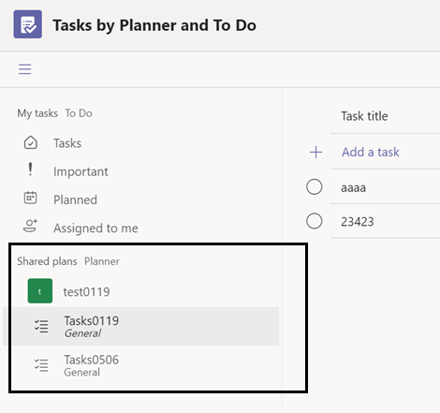Click the Tasks0119 checklist icon
The width and height of the screenshot is (440, 413).
pyautogui.click(x=41, y=326)
